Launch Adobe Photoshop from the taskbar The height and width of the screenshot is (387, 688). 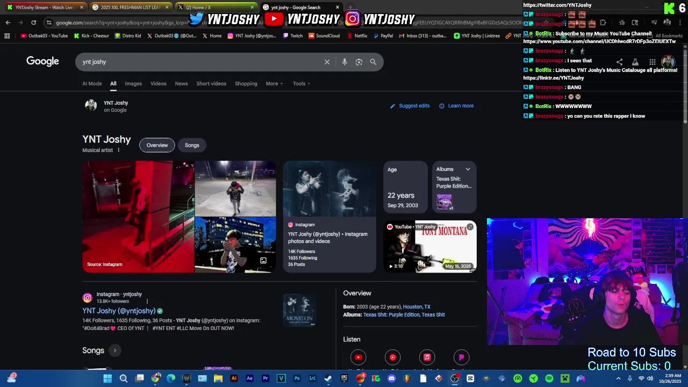297,378
